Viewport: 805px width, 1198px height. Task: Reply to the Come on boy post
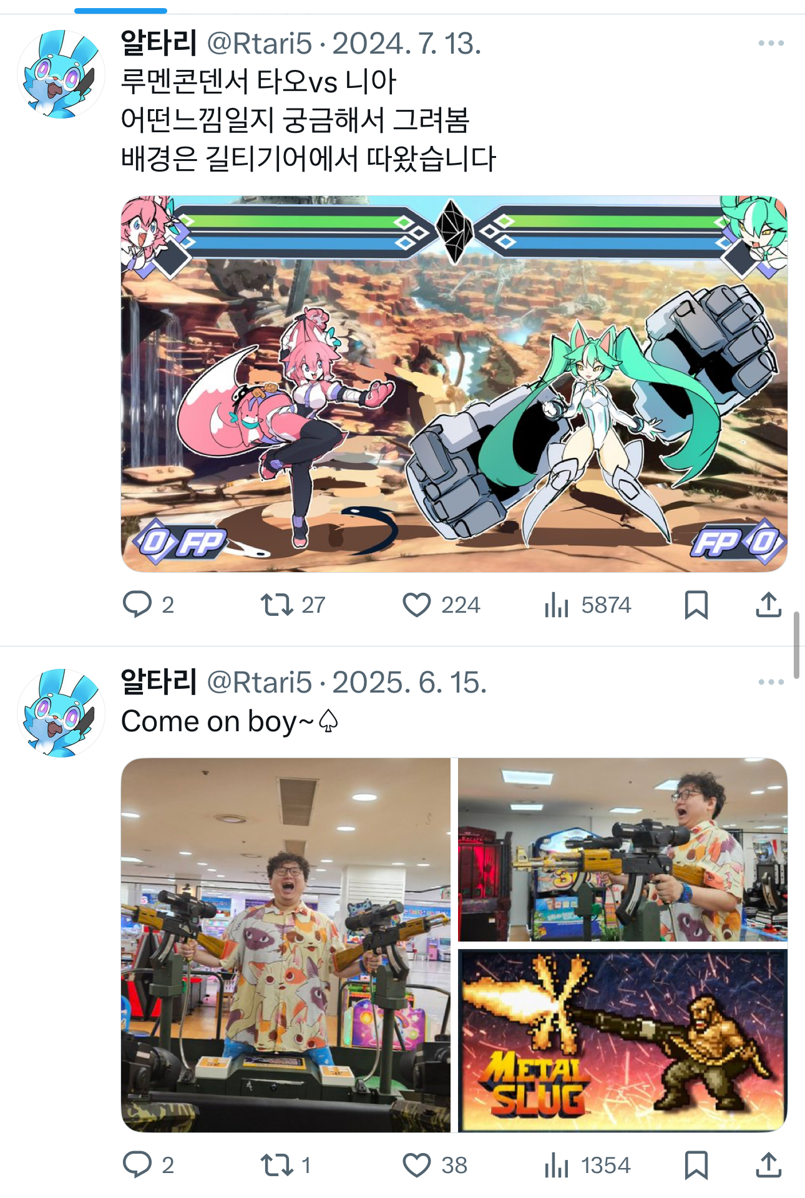(x=149, y=1165)
